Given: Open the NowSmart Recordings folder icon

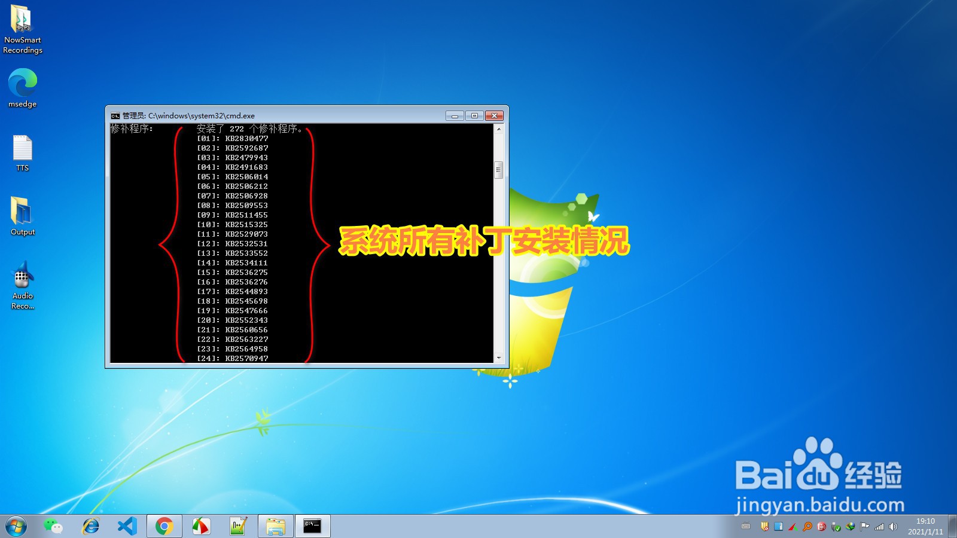Looking at the screenshot, I should click(23, 29).
